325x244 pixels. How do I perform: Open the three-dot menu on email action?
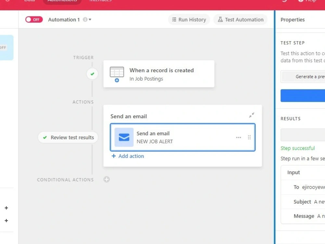pyautogui.click(x=239, y=137)
